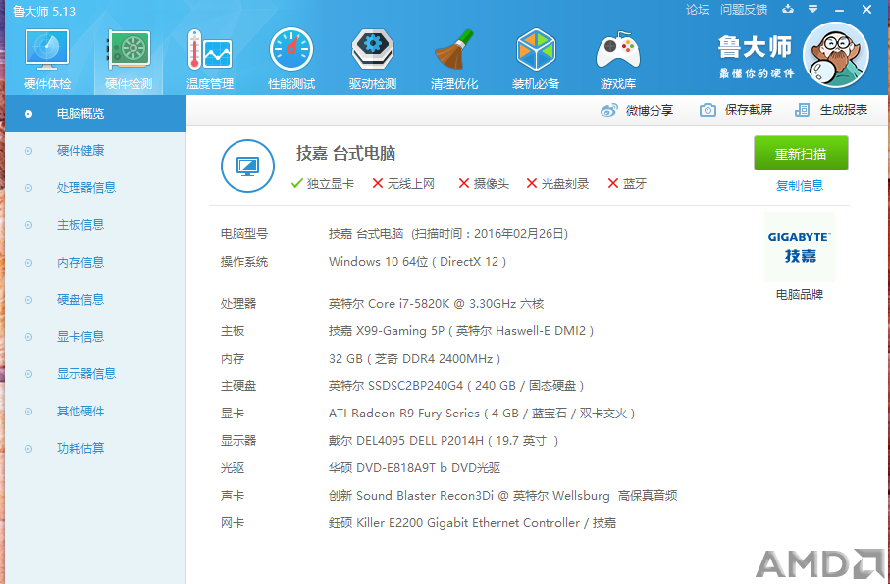
Task: Open the 问题反馈 feedback link
Action: point(744,10)
